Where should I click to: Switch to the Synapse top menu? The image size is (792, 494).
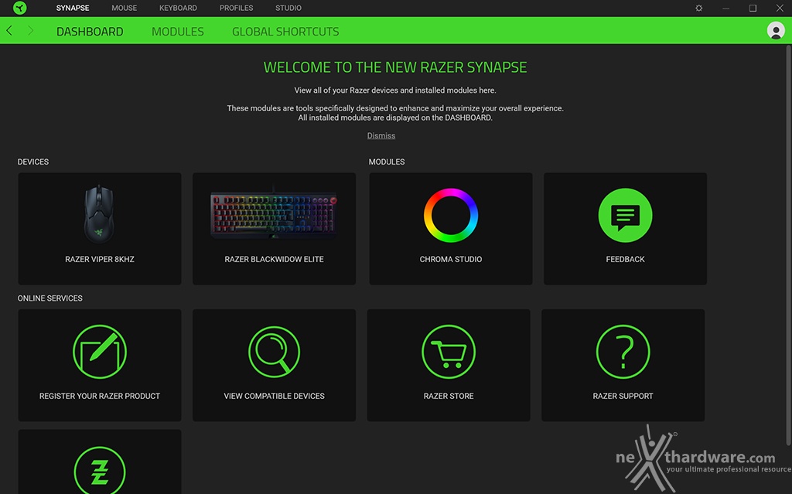[x=73, y=8]
